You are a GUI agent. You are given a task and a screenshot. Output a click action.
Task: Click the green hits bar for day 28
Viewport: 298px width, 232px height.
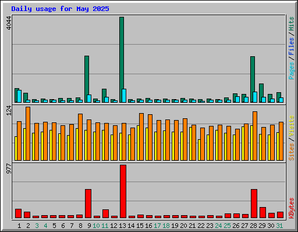click(252, 79)
